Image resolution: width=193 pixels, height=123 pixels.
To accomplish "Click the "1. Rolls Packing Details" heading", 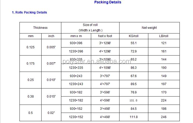I will click(x=29, y=12).
